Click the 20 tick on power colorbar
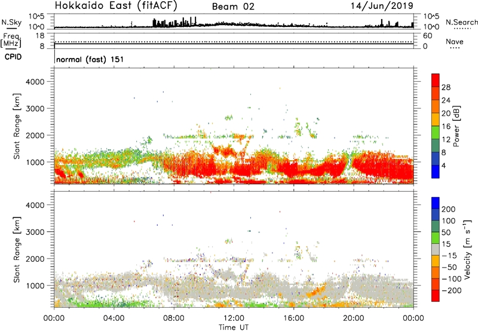The height and width of the screenshot is (331, 478). tap(446, 114)
